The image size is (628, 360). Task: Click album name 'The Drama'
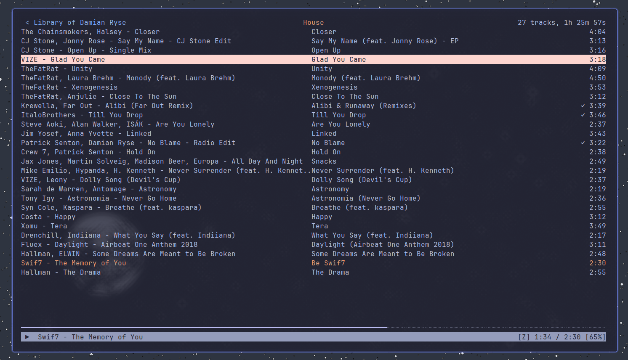point(330,273)
